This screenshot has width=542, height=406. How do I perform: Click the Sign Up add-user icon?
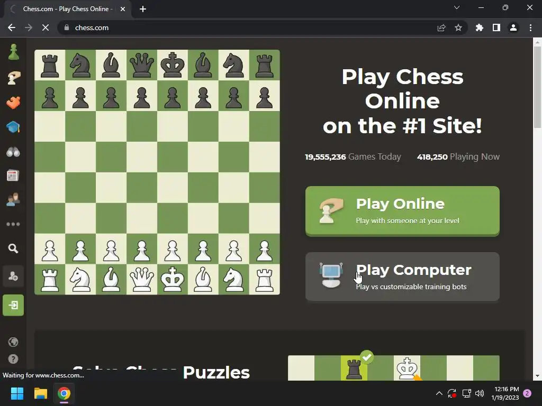pos(13,276)
